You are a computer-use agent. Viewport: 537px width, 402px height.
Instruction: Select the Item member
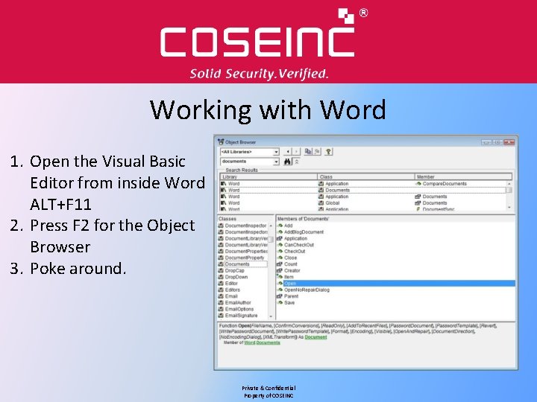click(289, 277)
